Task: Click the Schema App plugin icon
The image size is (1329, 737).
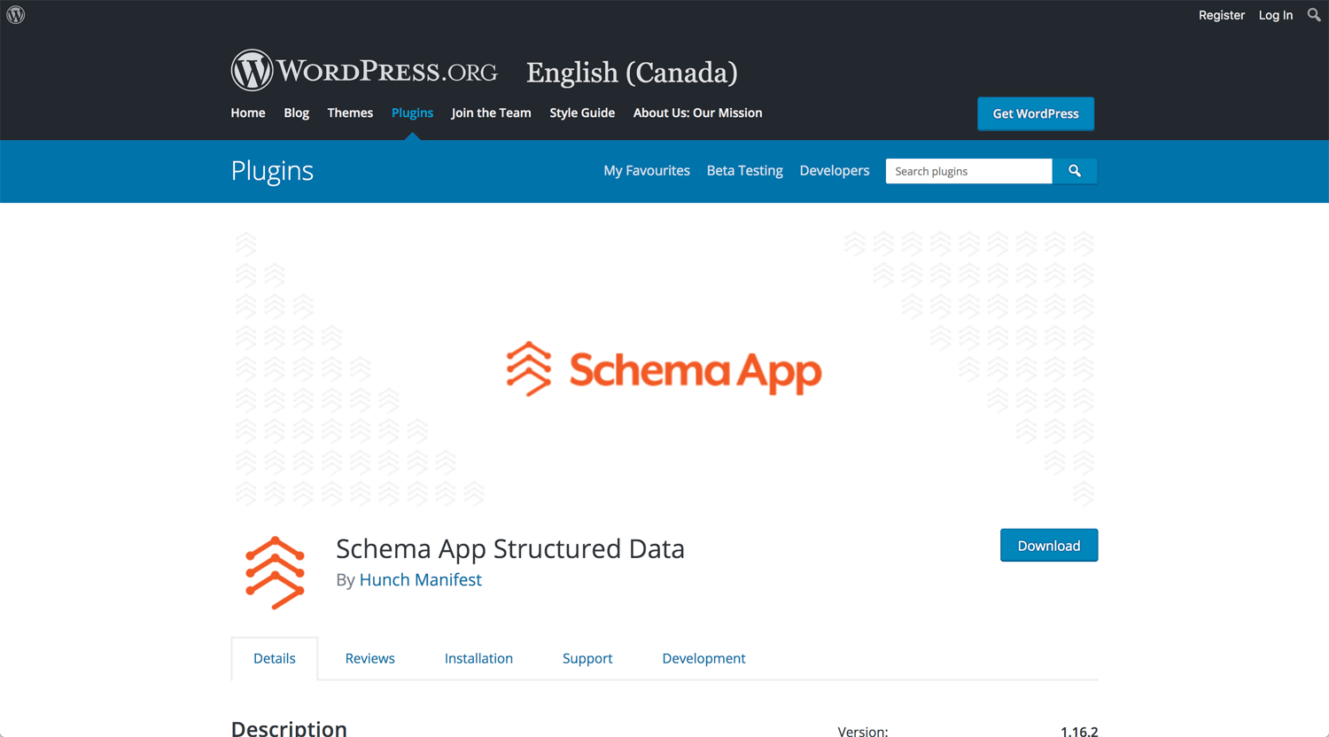Action: point(275,573)
